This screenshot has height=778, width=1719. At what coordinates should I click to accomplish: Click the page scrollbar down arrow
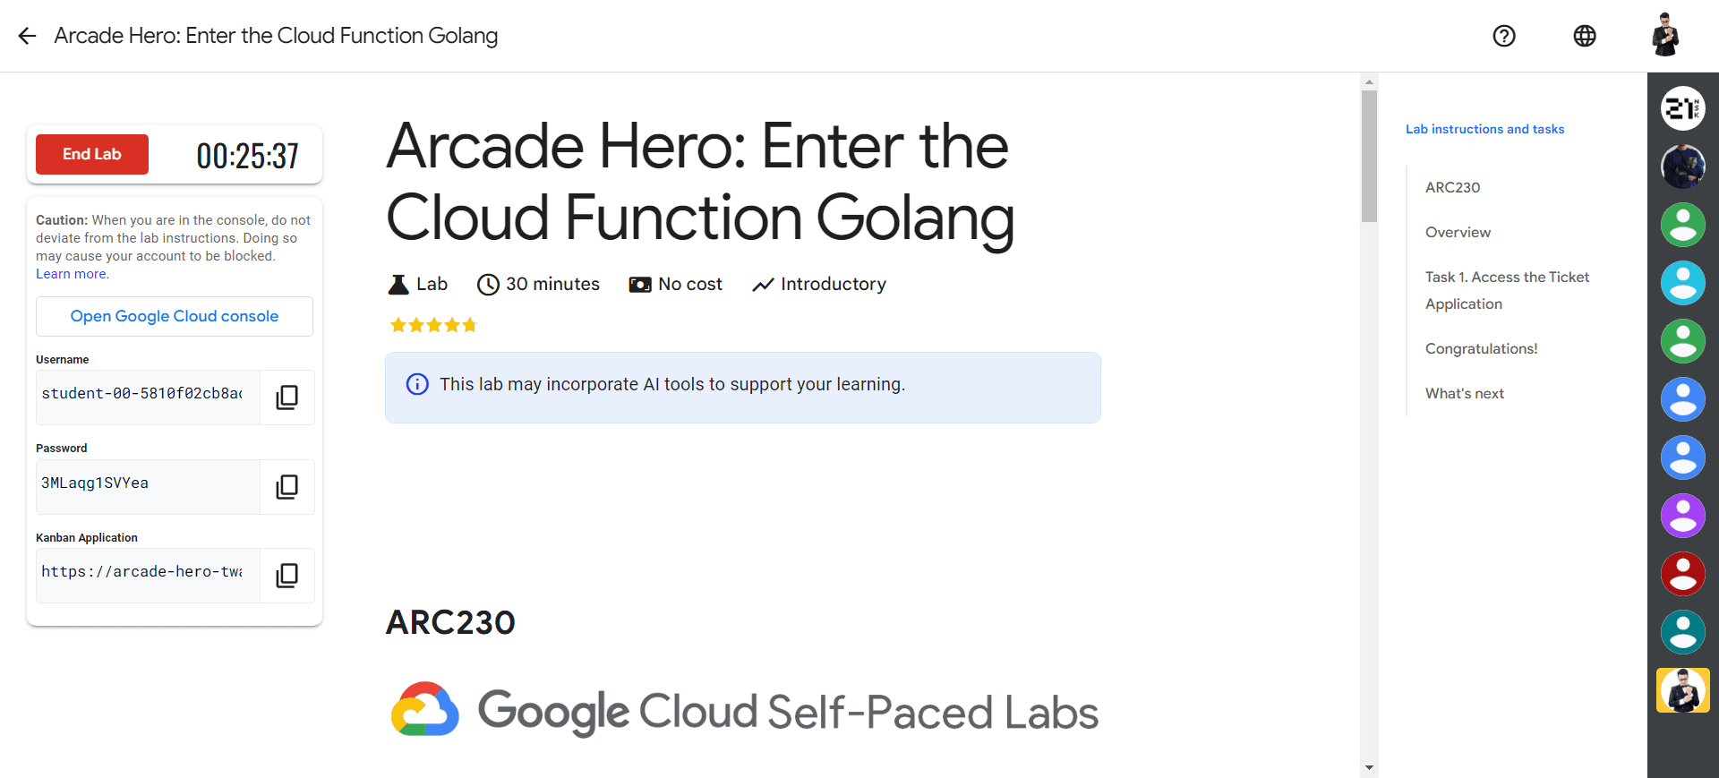(x=1369, y=767)
